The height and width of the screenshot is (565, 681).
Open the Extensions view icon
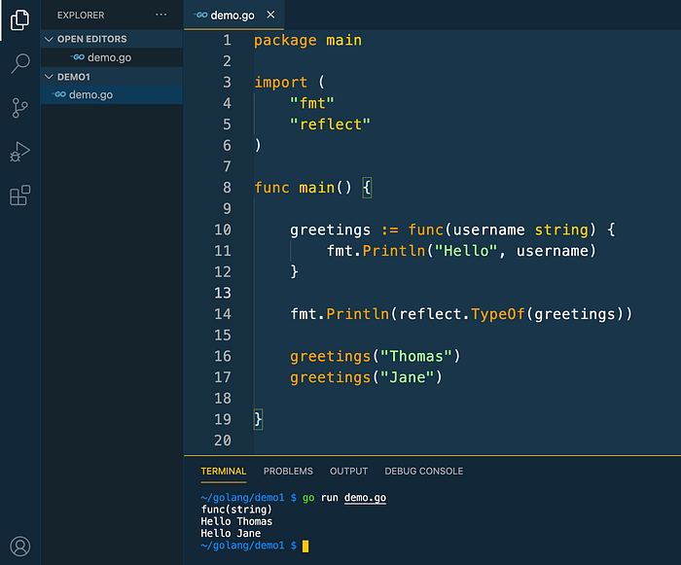point(20,195)
